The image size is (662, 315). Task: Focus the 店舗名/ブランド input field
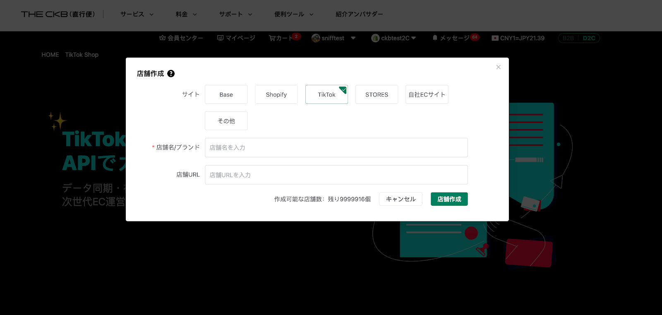point(336,147)
